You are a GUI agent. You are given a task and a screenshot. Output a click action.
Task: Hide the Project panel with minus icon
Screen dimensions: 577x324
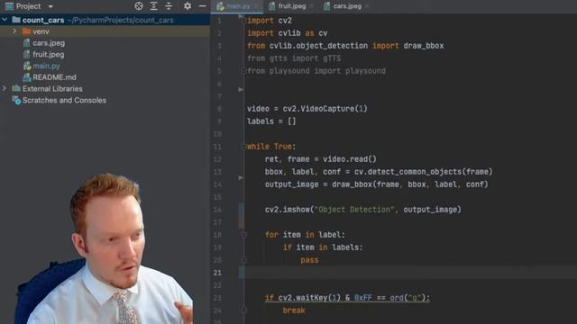click(x=202, y=6)
